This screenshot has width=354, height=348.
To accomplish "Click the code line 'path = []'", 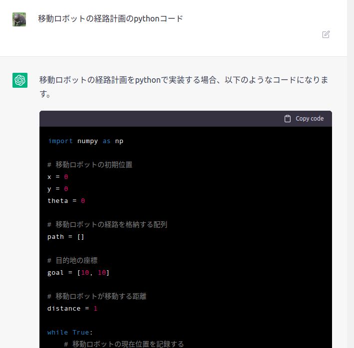I will (x=66, y=237).
